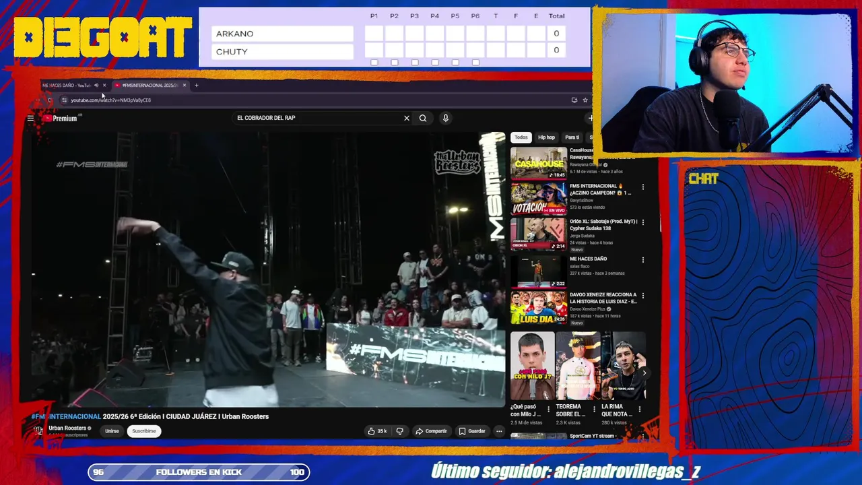Tick the checkbox under the P2 column
862x485 pixels.
coord(395,63)
